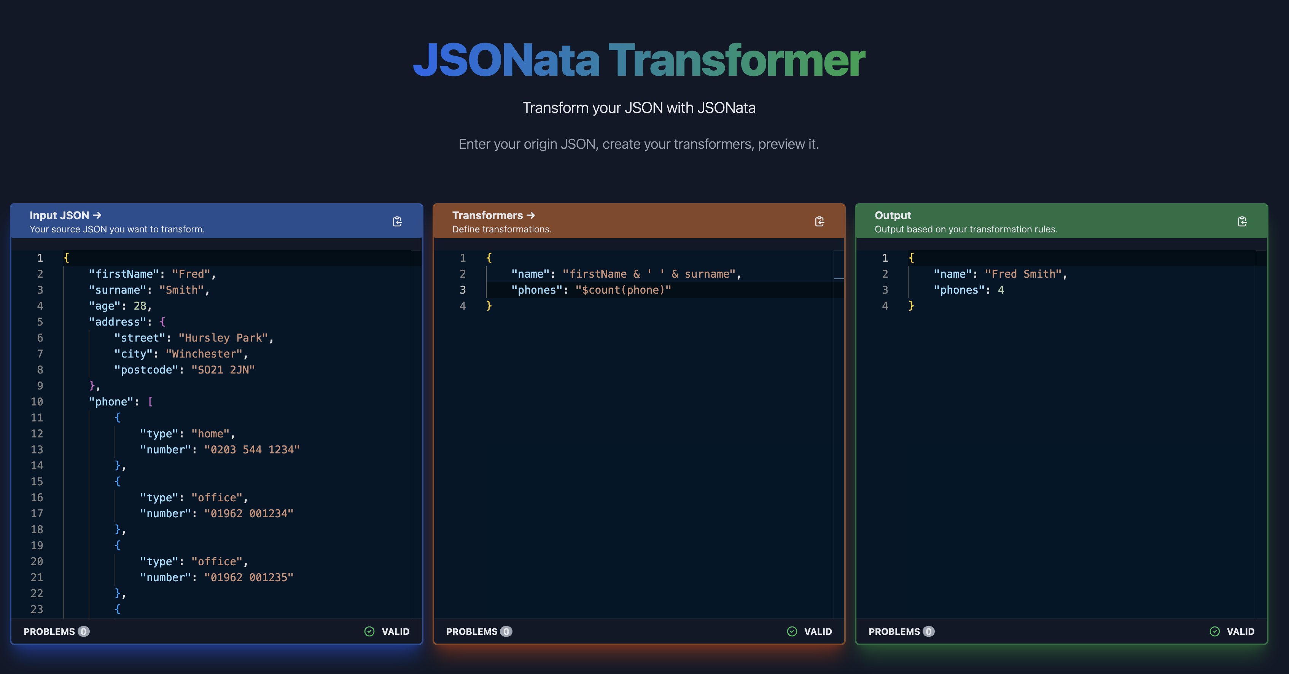Screen dimensions: 1289x674
Task: Click the "Fred Smith" value in Output
Action: [x=1023, y=274]
